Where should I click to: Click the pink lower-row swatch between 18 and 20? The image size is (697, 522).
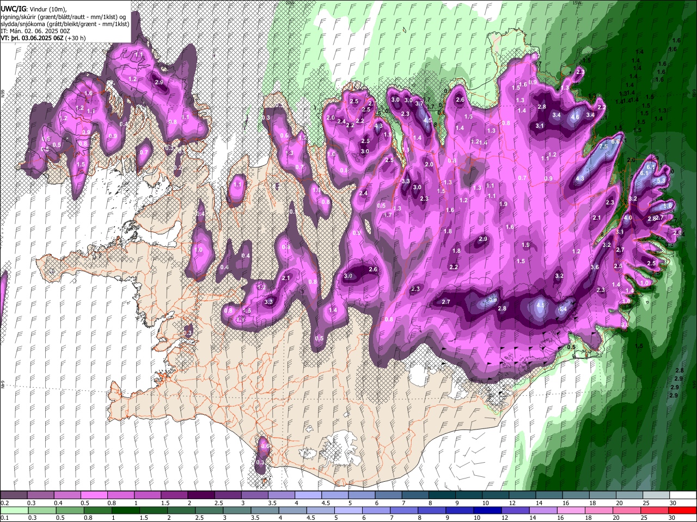[600, 511]
